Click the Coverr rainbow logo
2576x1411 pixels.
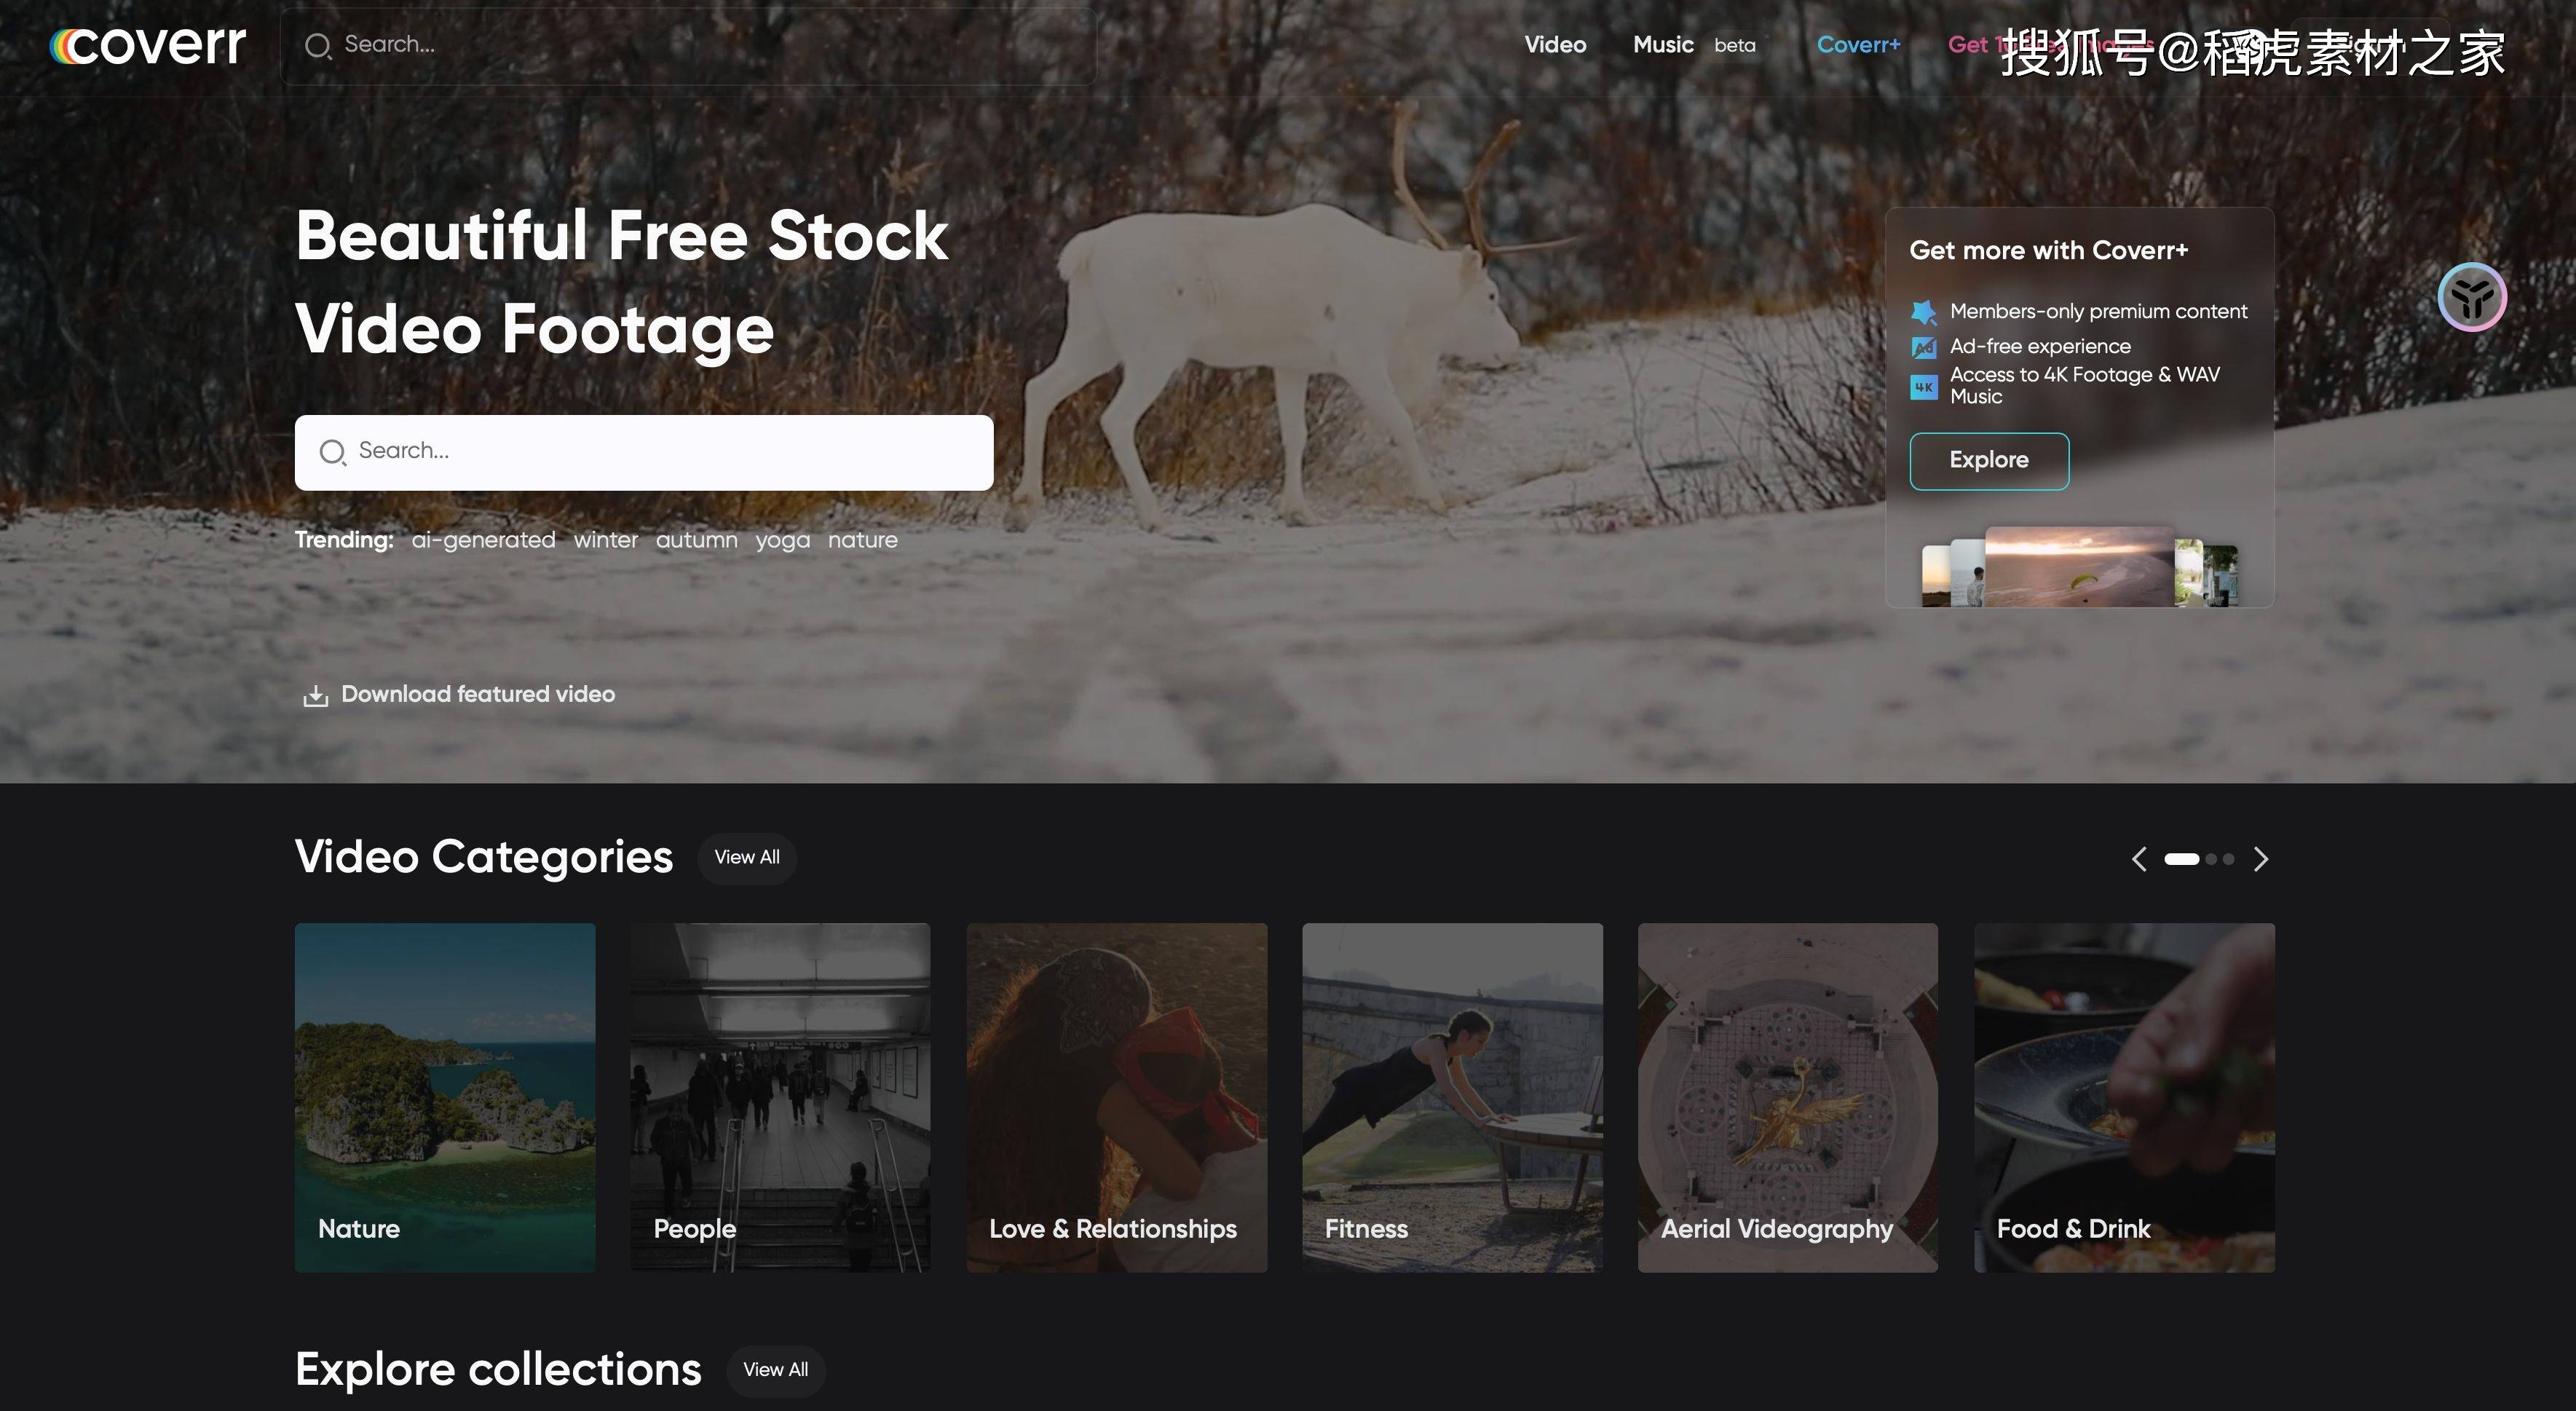click(x=148, y=45)
